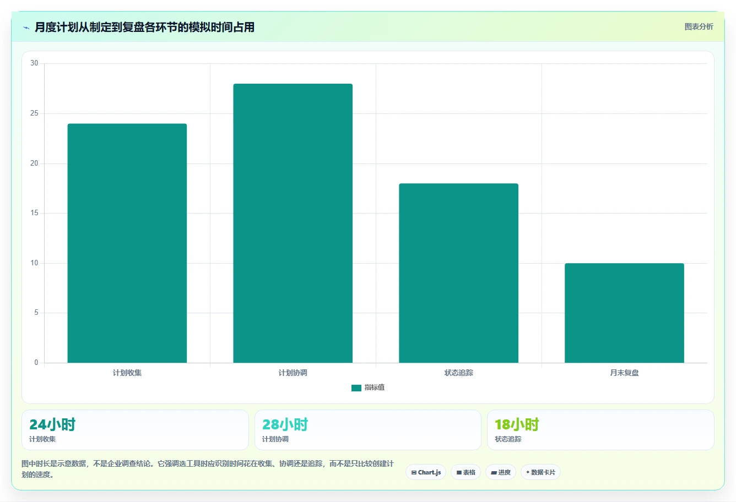Click the 计划协调 x-axis label
Image resolution: width=736 pixels, height=502 pixels.
[x=293, y=373]
